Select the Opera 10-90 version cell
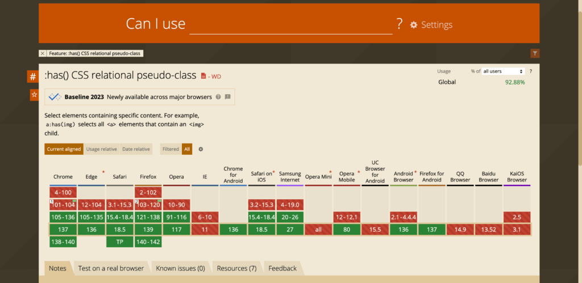The width and height of the screenshot is (582, 283). point(176,205)
